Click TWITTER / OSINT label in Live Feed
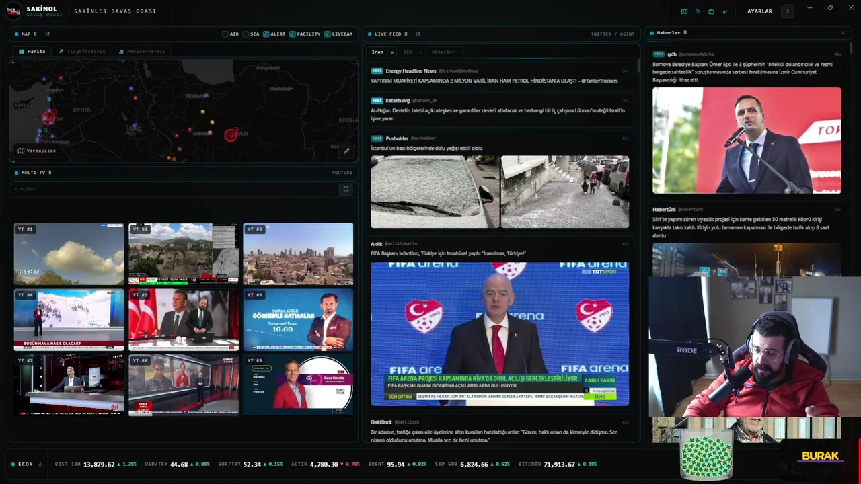This screenshot has height=484, width=861. [612, 34]
